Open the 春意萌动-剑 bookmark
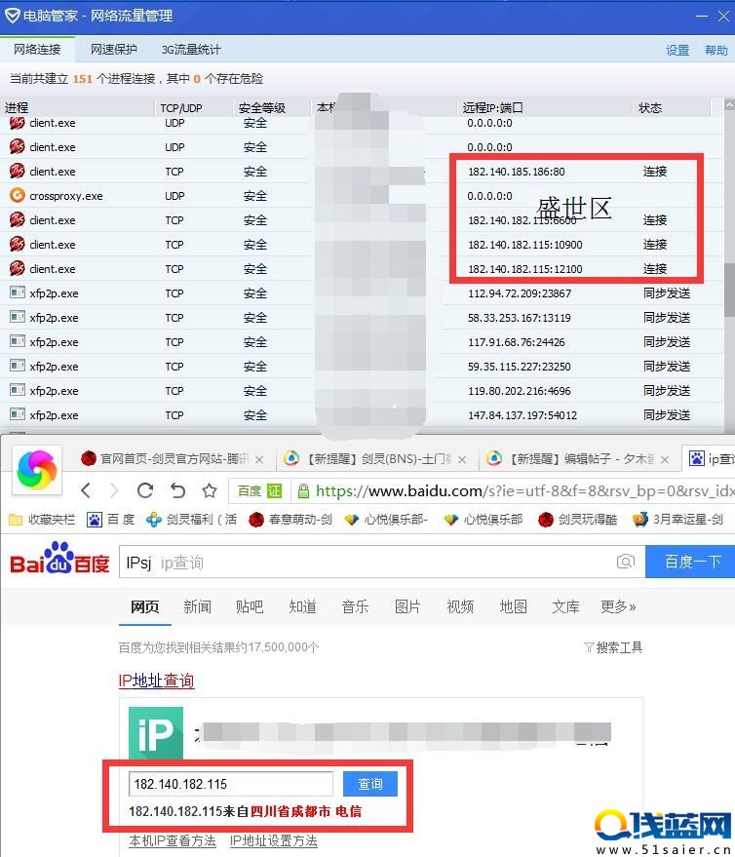Screen dimensions: 735x857 coord(290,520)
